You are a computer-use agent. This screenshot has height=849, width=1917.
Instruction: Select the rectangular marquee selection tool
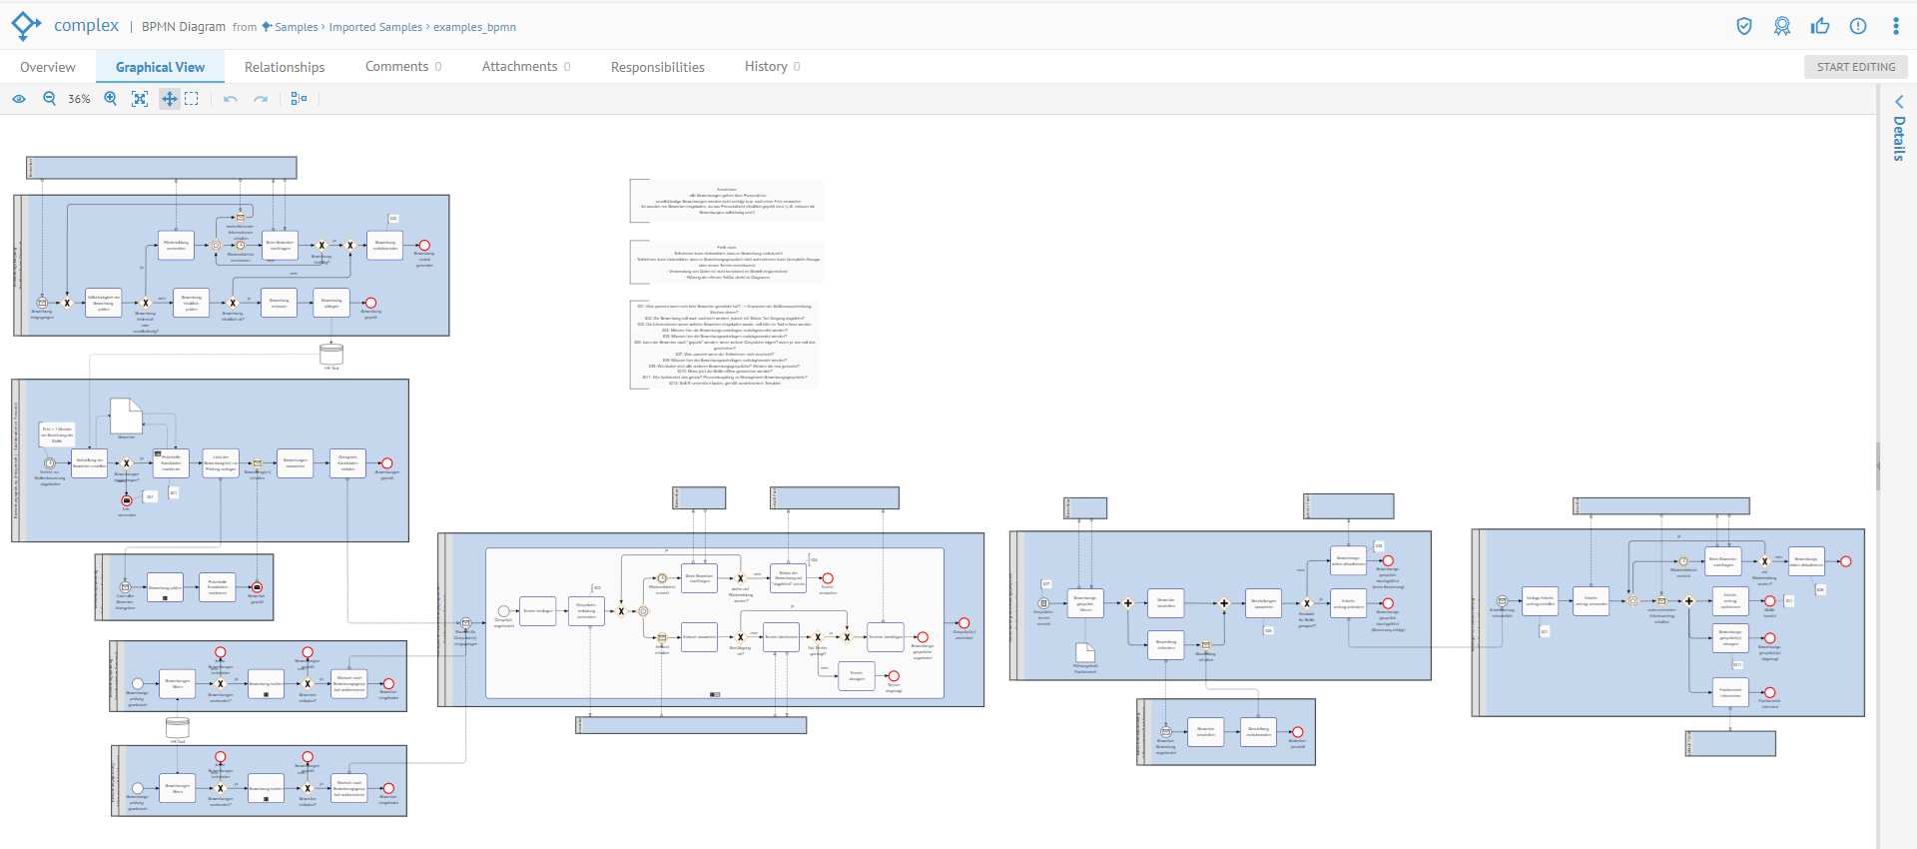192,99
